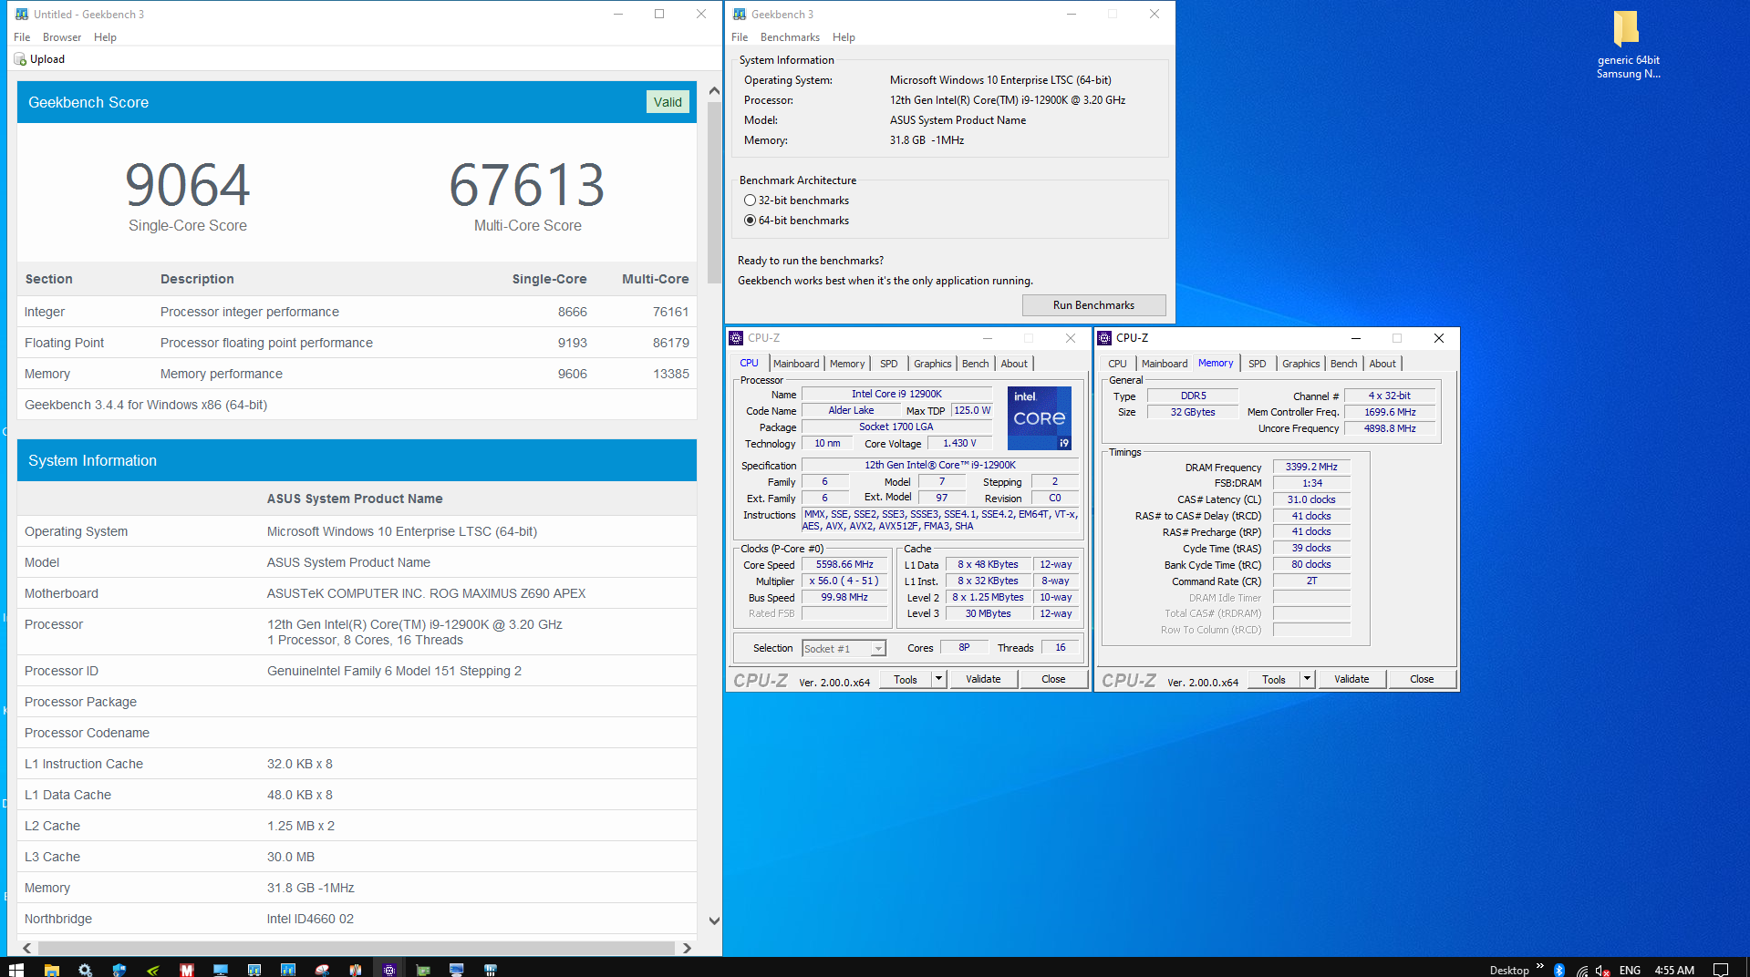The image size is (1750, 977).
Task: Open the network icon in the system tray
Action: tap(1581, 970)
